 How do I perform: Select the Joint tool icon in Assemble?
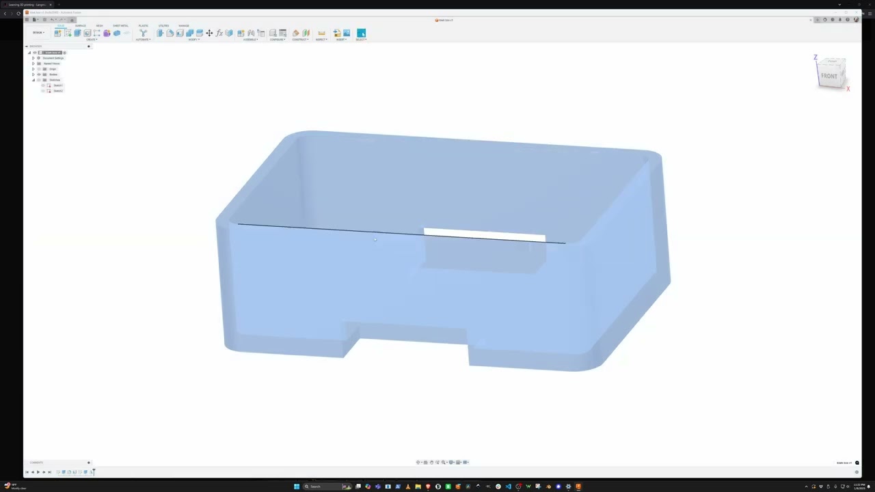251,33
